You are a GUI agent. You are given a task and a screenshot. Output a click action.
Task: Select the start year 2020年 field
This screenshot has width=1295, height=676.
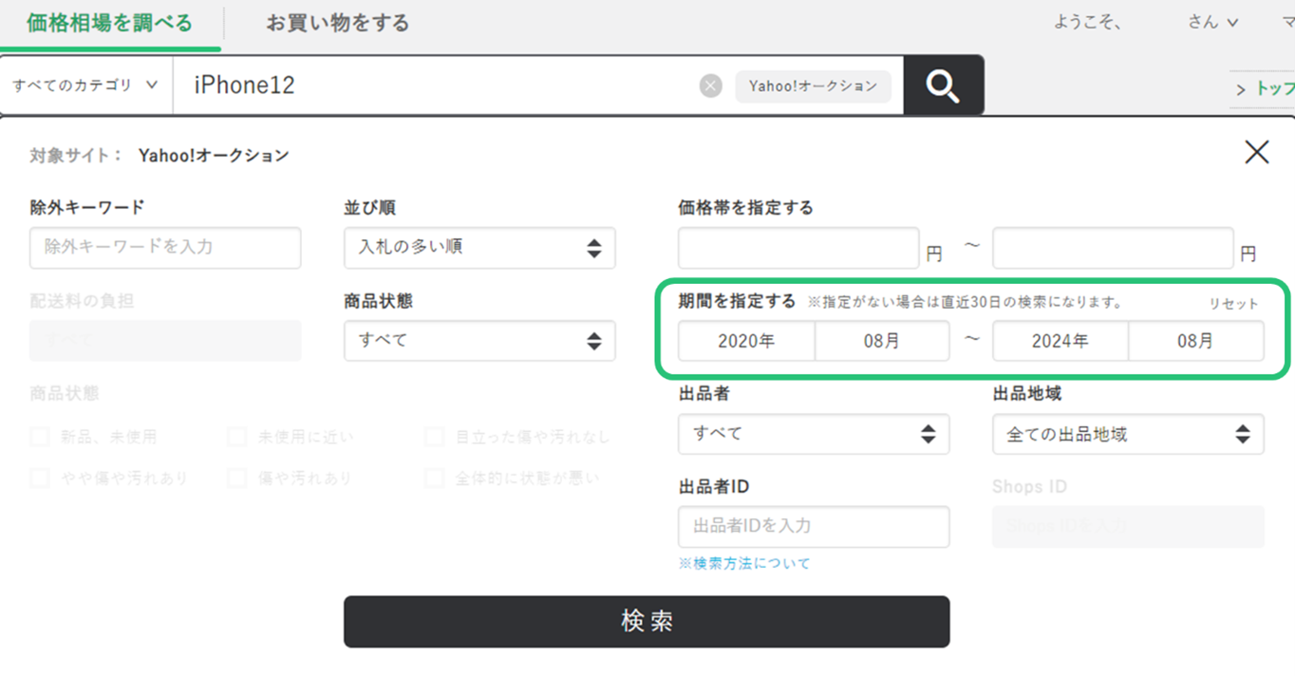pos(746,341)
